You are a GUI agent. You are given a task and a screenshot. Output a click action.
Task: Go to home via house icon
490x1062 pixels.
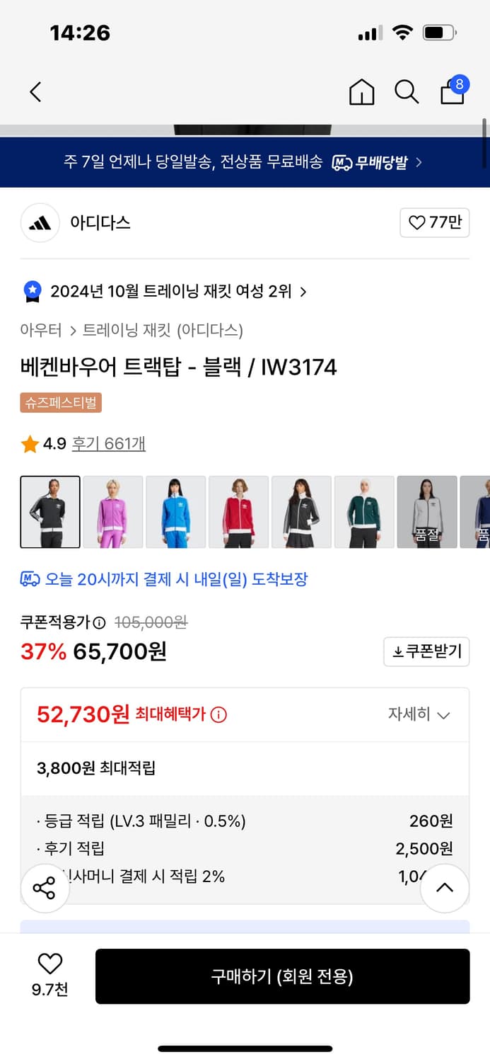[361, 92]
